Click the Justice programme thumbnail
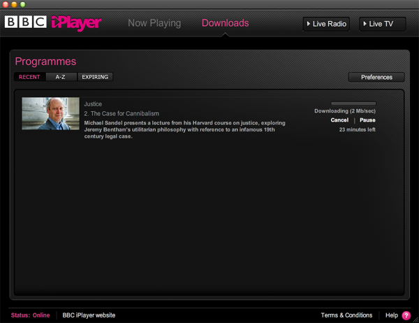This screenshot has height=323, width=419. [50, 113]
